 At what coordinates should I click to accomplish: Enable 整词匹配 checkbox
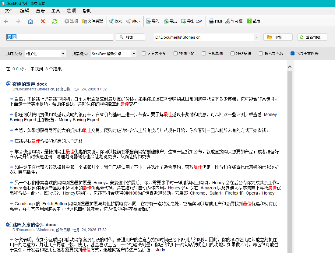(175, 53)
